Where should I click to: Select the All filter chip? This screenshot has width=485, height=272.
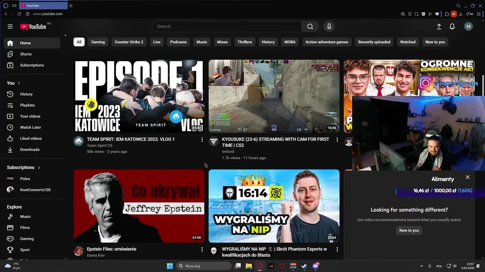(79, 42)
